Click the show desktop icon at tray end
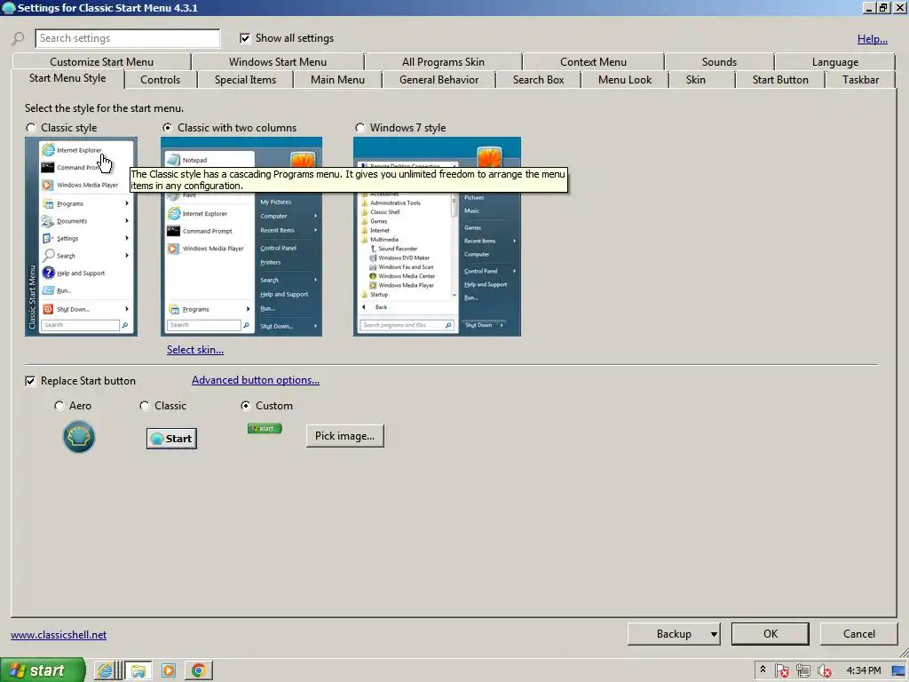The image size is (909, 682). (898, 670)
